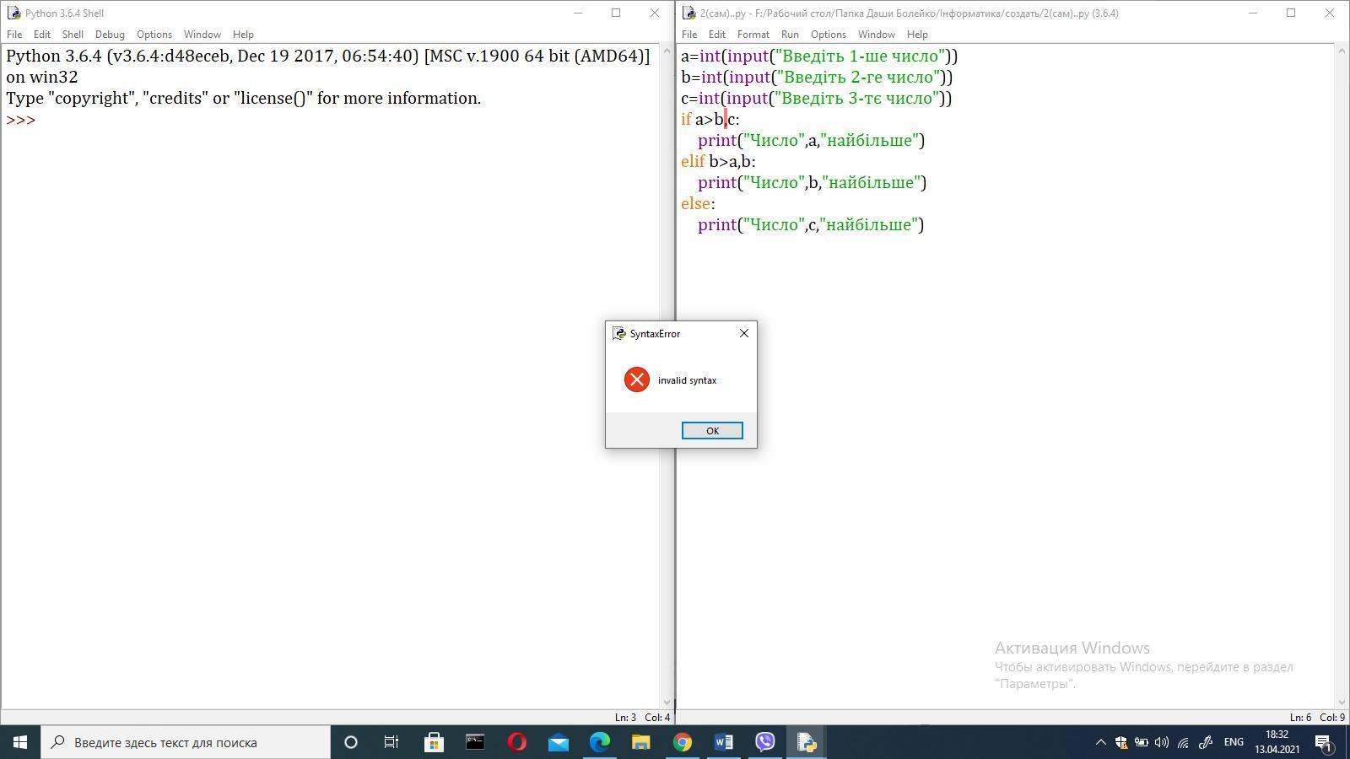Open Viber from taskbar

coord(764,742)
